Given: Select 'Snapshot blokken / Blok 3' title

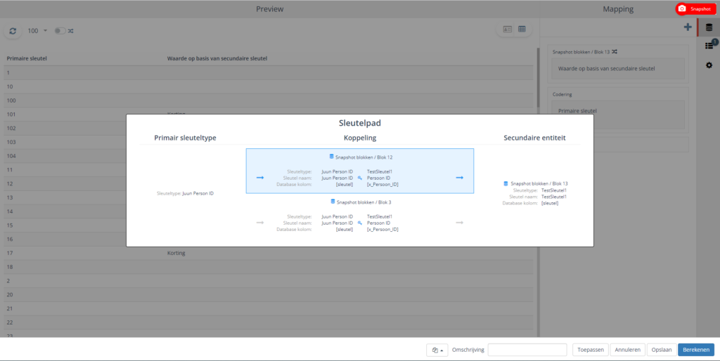Looking at the screenshot, I should 364,202.
